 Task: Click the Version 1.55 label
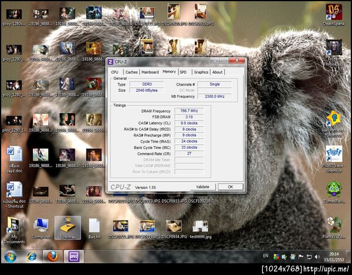(x=145, y=188)
